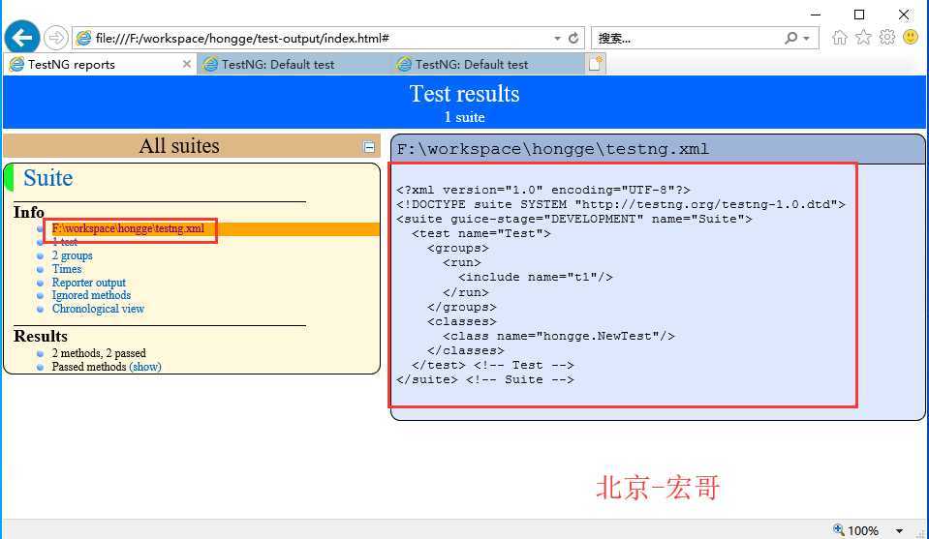Image resolution: width=929 pixels, height=539 pixels.
Task: Open a new tab with the new-tab button
Action: [596, 63]
